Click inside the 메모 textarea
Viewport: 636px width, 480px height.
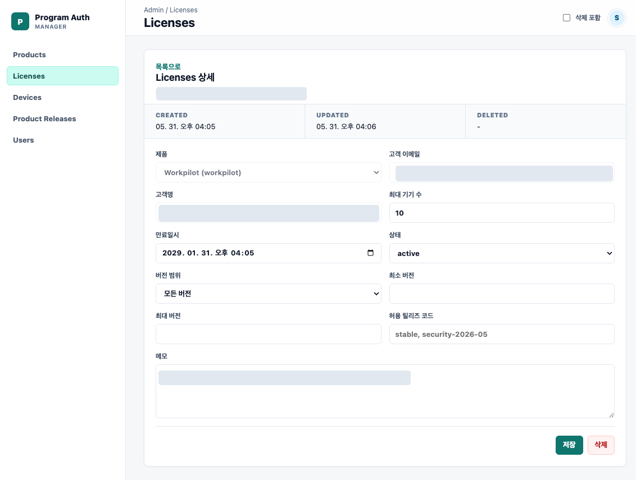385,391
